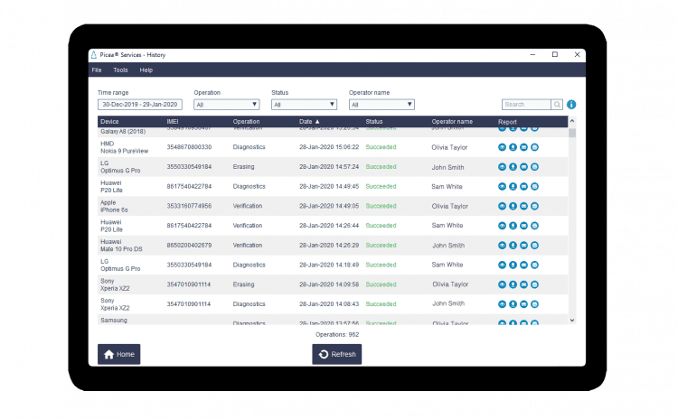The width and height of the screenshot is (678, 419).
Task: Open the Operation filter dropdown
Action: click(226, 105)
